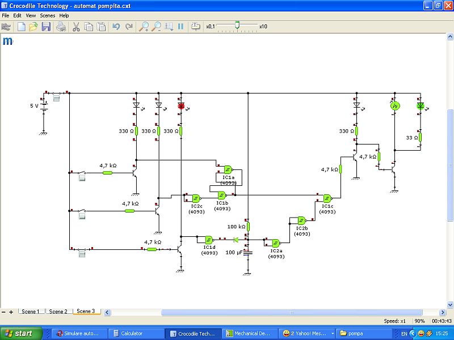The width and height of the screenshot is (454, 340).
Task: Switch to the Scene 1 tab
Action: 30,312
